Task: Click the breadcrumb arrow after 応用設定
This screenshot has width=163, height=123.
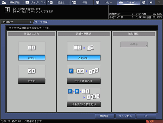Action: [31, 22]
